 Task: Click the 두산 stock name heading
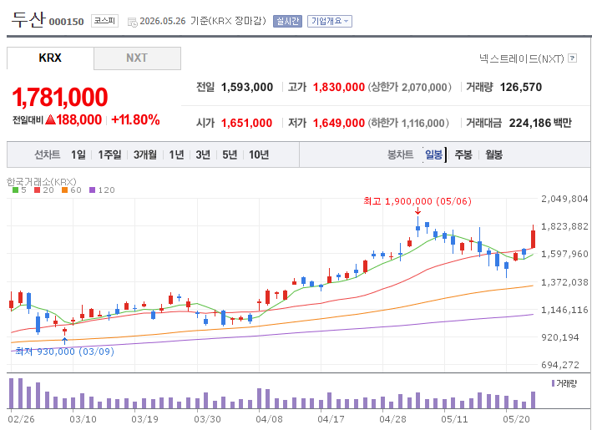[28, 20]
